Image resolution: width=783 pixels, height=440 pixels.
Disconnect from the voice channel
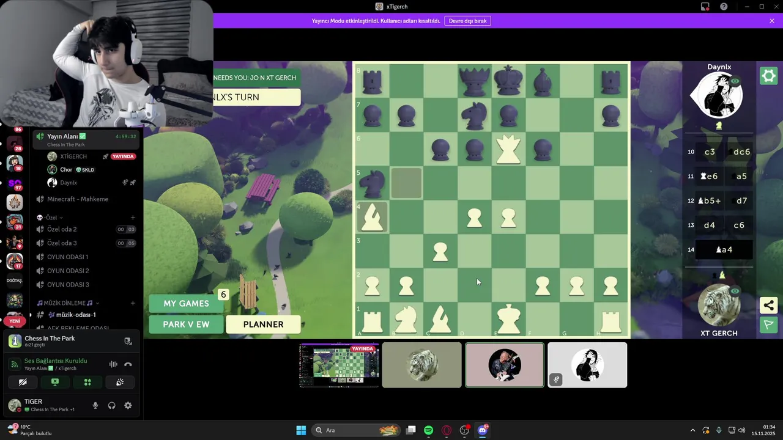point(128,364)
